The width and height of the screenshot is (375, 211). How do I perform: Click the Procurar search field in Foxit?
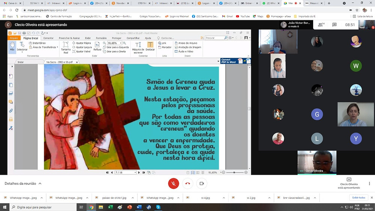[x=214, y=38]
